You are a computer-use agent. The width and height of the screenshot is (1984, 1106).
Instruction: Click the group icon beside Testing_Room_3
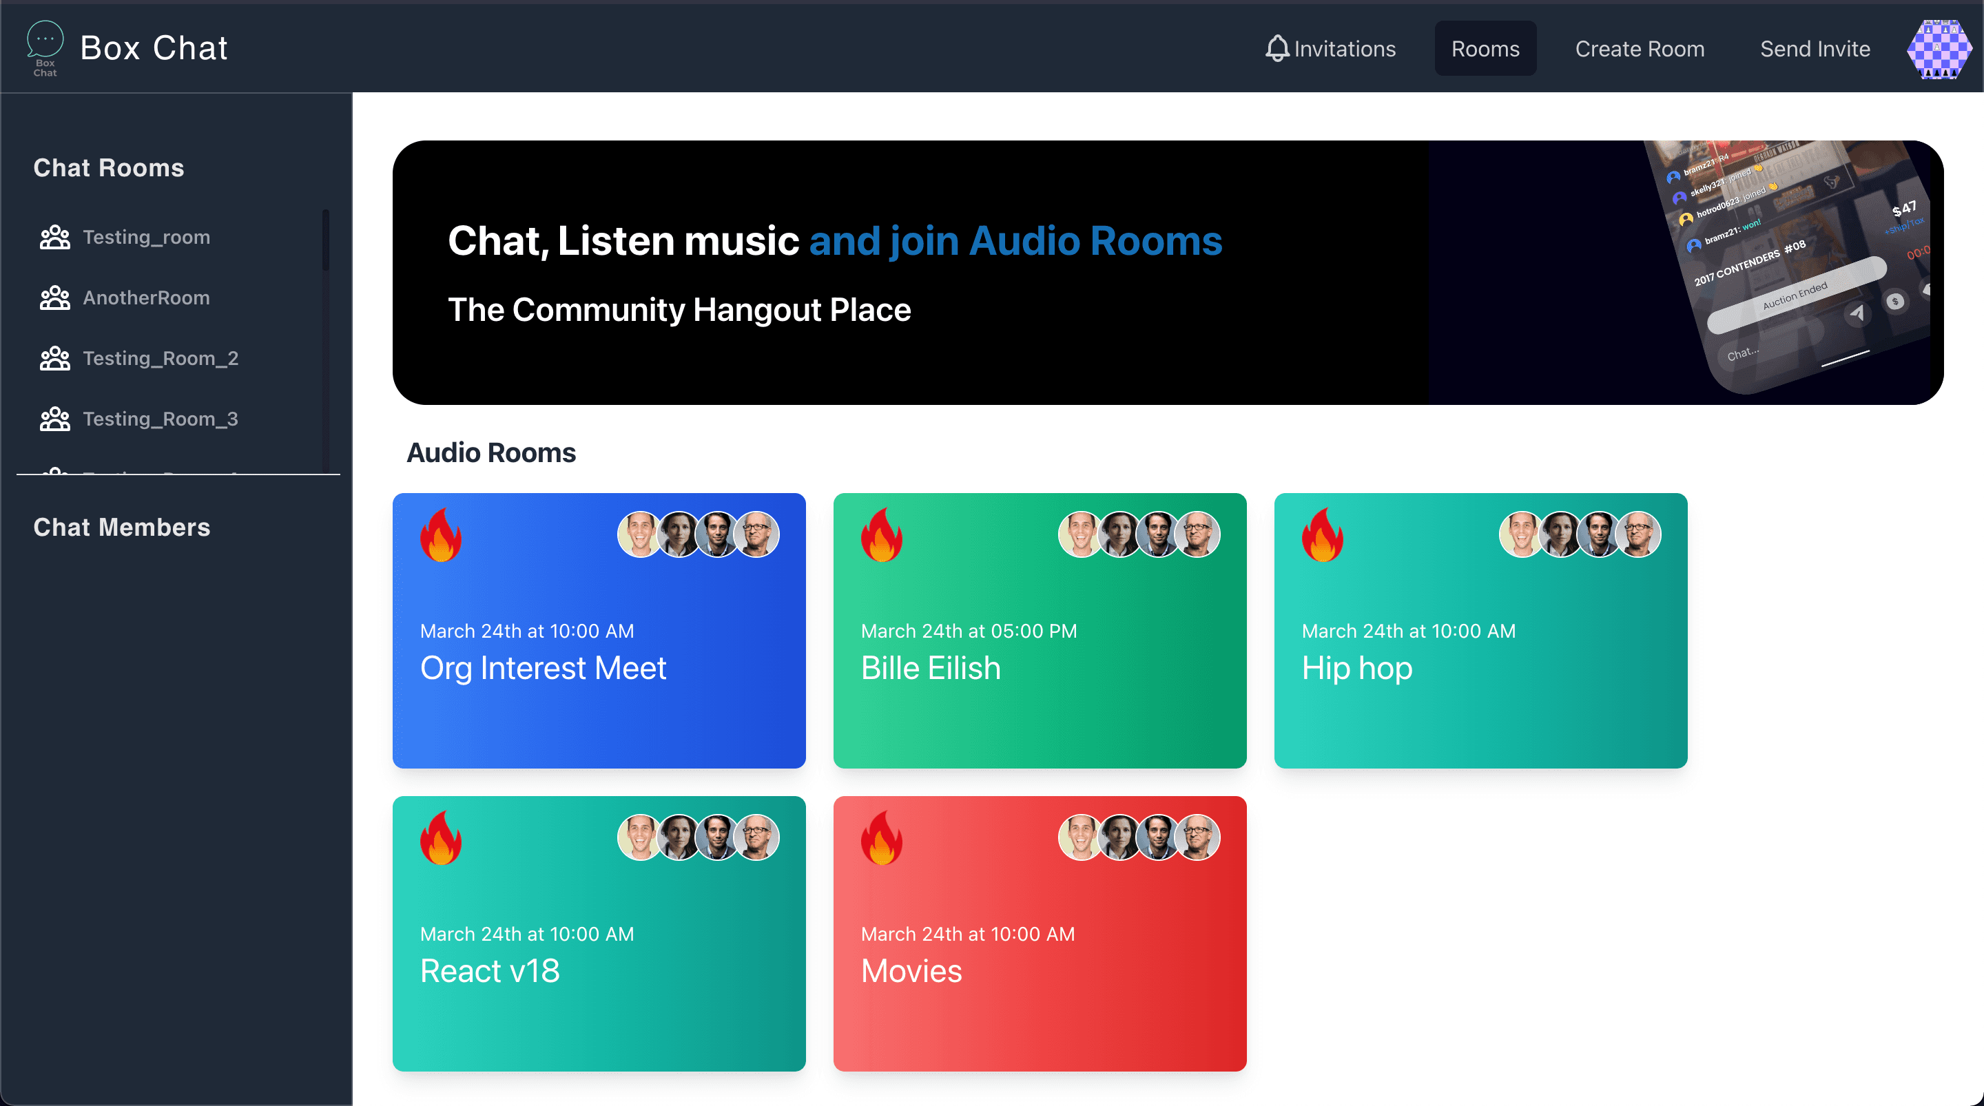click(54, 419)
